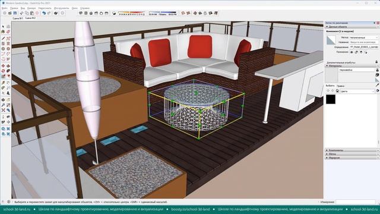Undo the last action in toolbar
The width and height of the screenshot is (380, 214).
click(x=43, y=13)
